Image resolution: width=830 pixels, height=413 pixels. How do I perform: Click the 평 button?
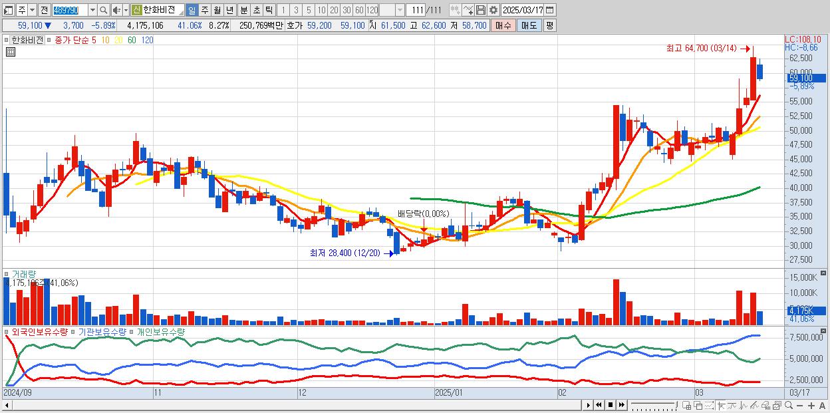[549, 25]
